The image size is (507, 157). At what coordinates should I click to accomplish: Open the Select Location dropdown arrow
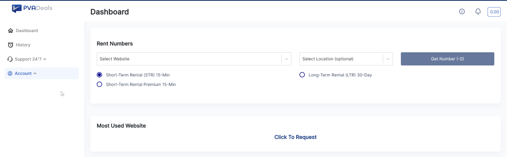(x=388, y=59)
